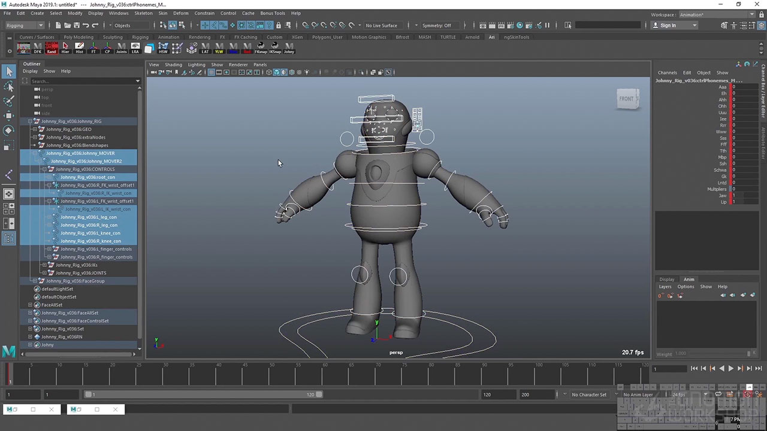Click the playback range slider bar
Viewport: 767px width, 431px height.
pyautogui.click(x=204, y=394)
